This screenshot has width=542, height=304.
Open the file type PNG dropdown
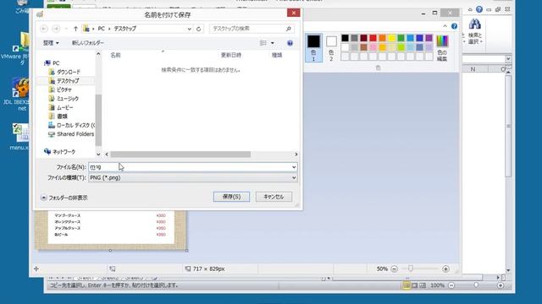[192, 178]
